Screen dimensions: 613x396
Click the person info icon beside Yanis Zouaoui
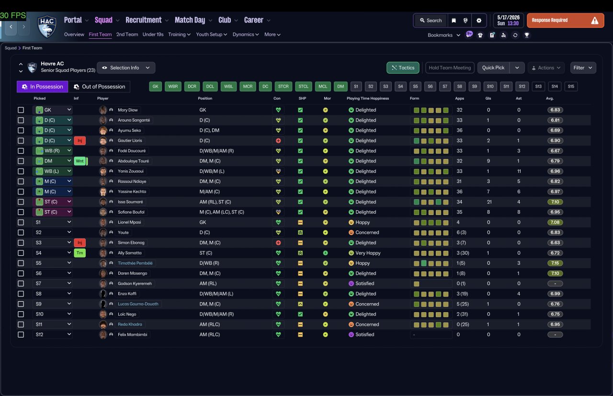[111, 171]
